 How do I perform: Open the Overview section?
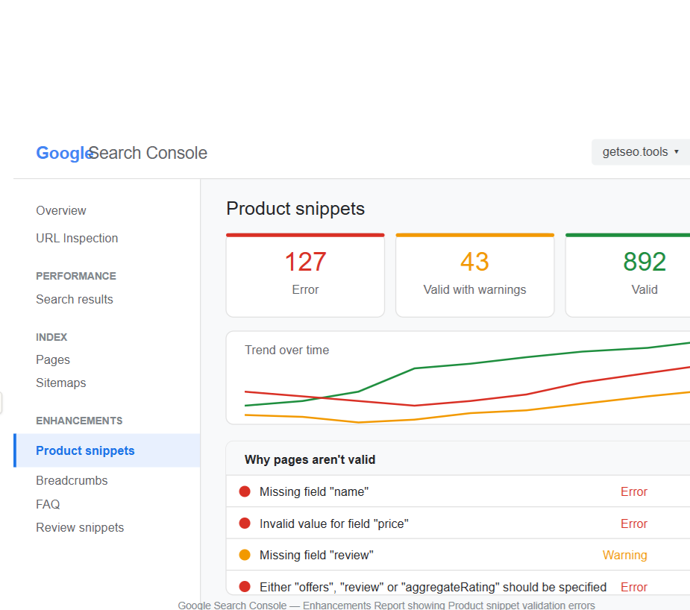tap(60, 210)
